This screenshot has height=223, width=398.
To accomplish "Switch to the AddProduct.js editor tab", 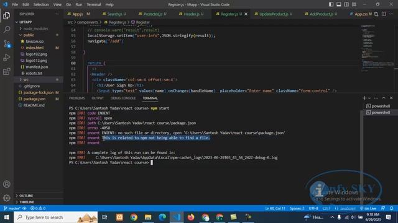I will tap(323, 14).
